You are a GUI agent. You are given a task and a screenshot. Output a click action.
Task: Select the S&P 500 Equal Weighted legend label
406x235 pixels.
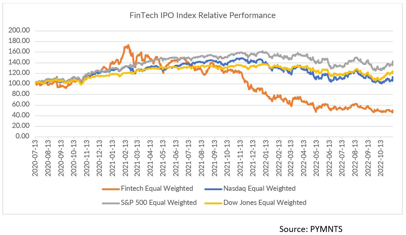(159, 203)
